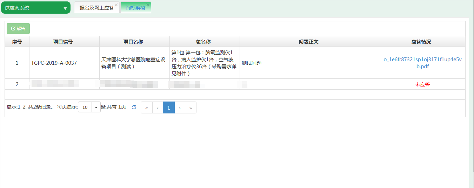Screen dimensions: 474x188
Task: Select row with project TGPC-2019-A-0037
Action: pyautogui.click(x=54, y=63)
